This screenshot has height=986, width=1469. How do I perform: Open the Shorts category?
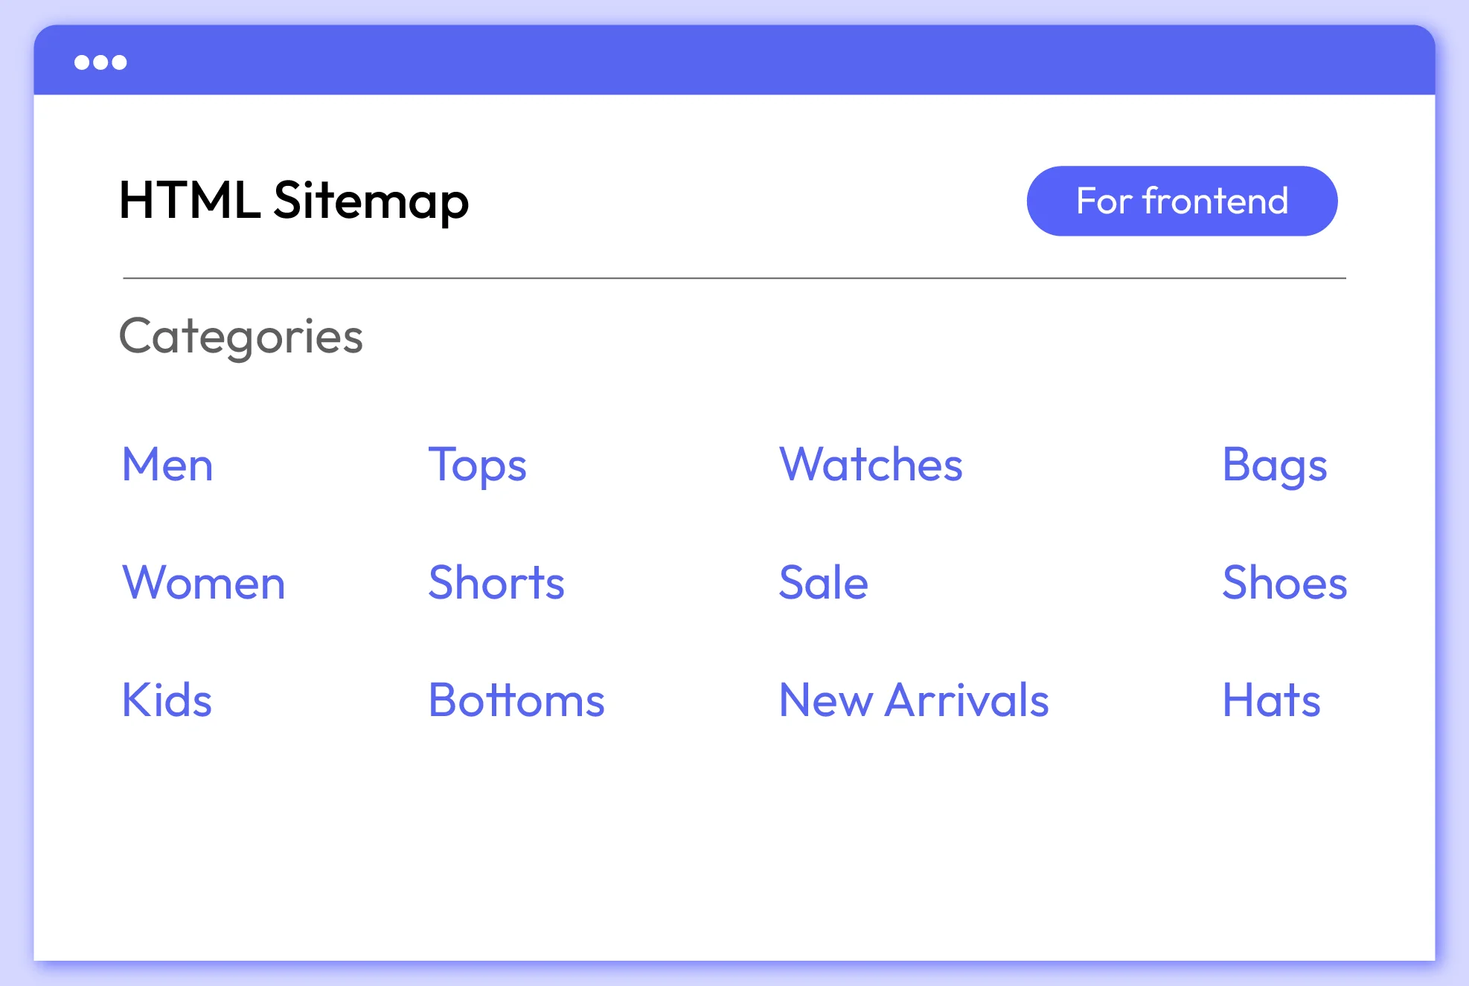click(x=496, y=582)
